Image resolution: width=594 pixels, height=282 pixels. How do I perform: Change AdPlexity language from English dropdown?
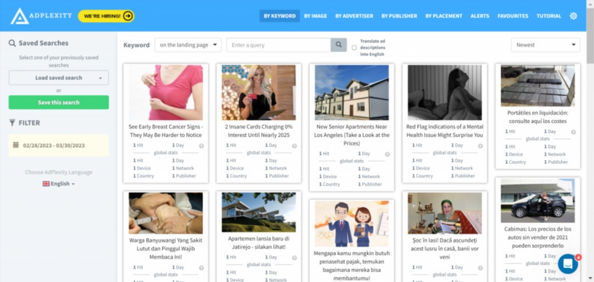(x=59, y=184)
